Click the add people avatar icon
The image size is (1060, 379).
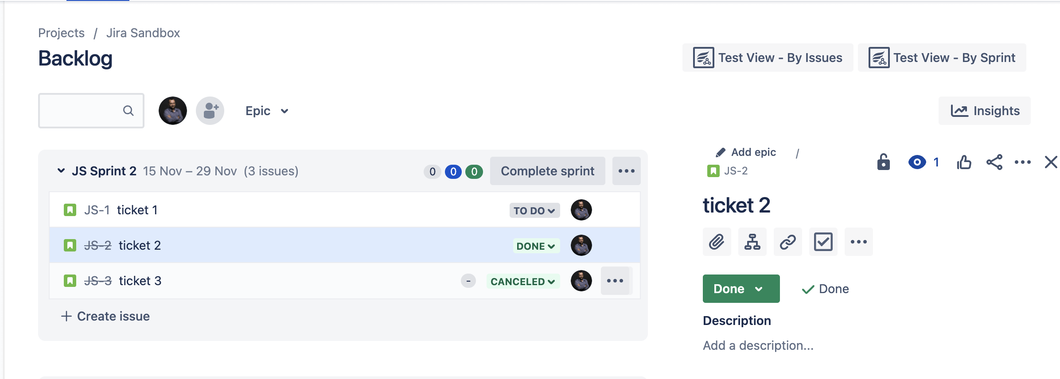coord(210,111)
